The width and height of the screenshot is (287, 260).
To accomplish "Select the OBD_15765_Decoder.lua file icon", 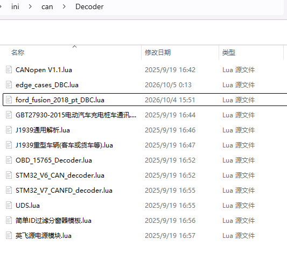I will coord(9,160).
